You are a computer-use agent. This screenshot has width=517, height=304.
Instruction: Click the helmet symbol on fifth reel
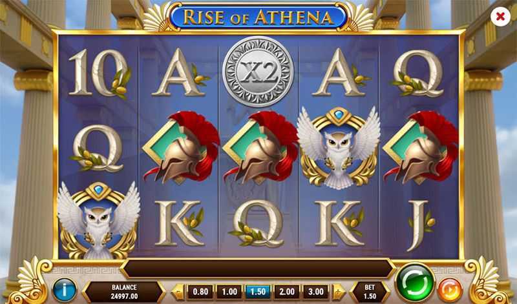click(421, 148)
